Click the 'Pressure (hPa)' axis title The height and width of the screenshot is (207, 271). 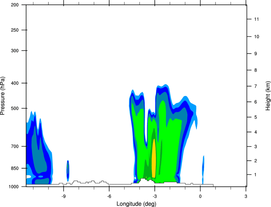3,96
